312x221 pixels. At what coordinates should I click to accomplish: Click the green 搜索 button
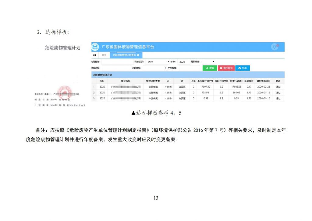coord(210,68)
